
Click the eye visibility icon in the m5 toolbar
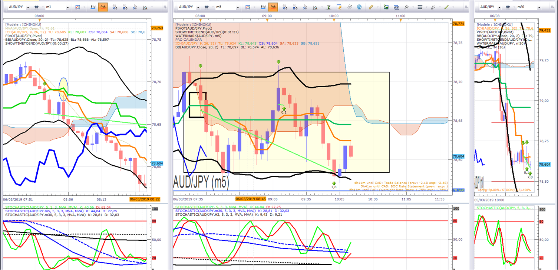point(349,7)
